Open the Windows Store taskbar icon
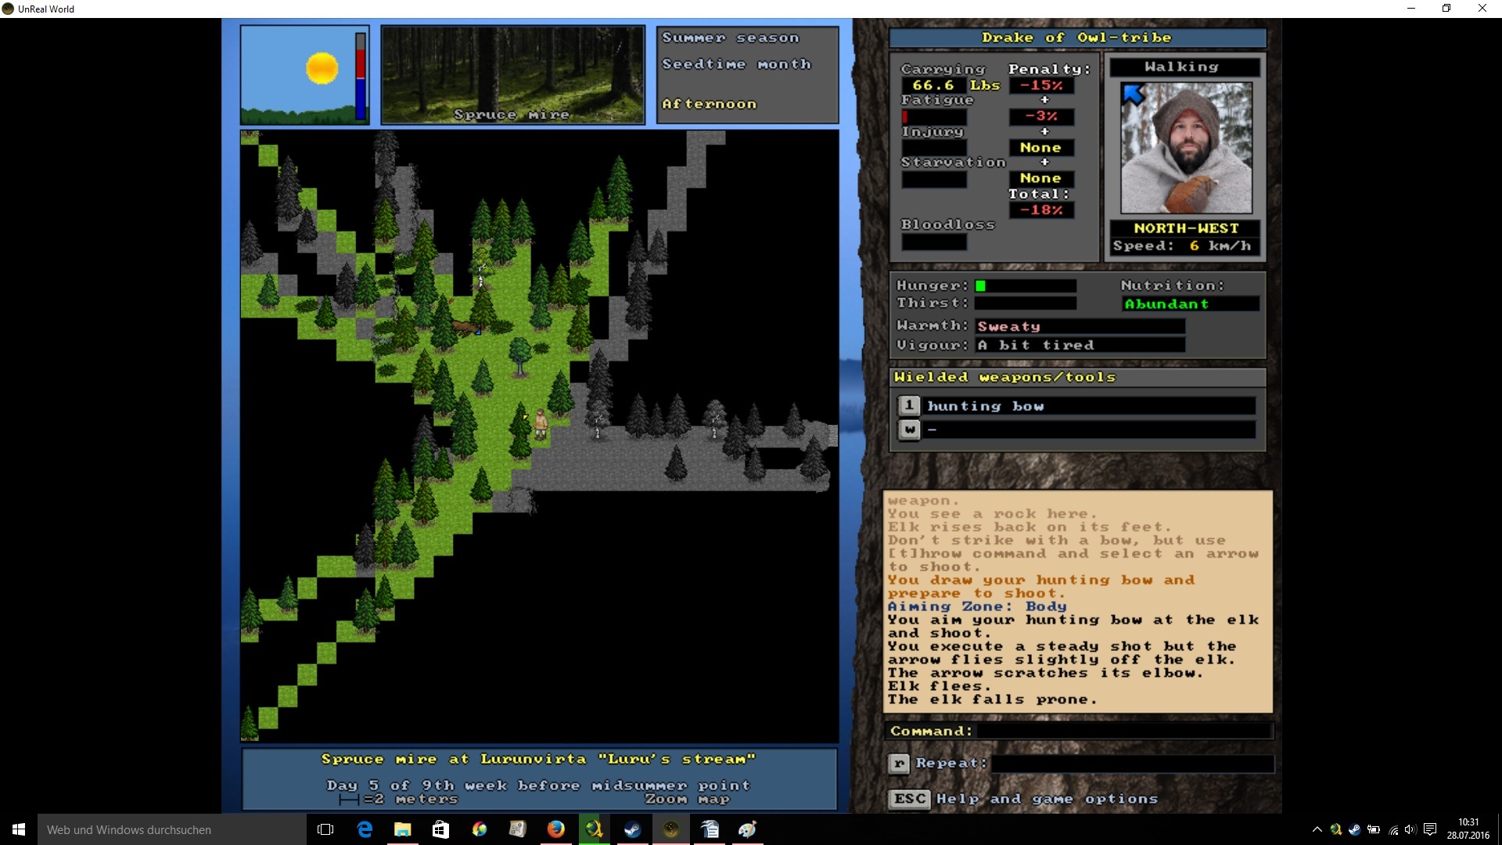The image size is (1502, 845). coord(440,829)
